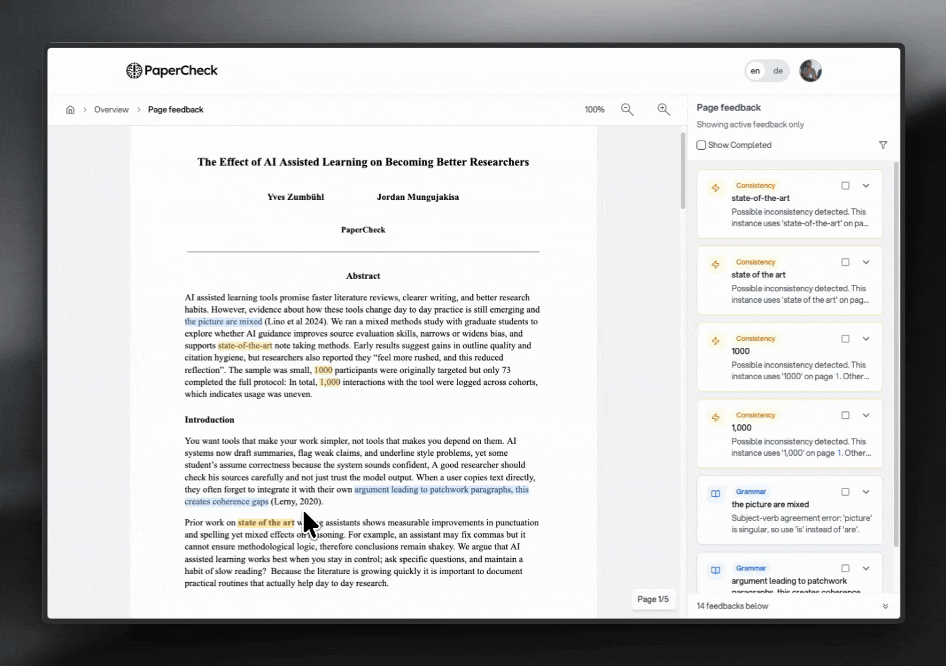
Task: Expand the '1,000' feedback card
Action: (x=866, y=415)
